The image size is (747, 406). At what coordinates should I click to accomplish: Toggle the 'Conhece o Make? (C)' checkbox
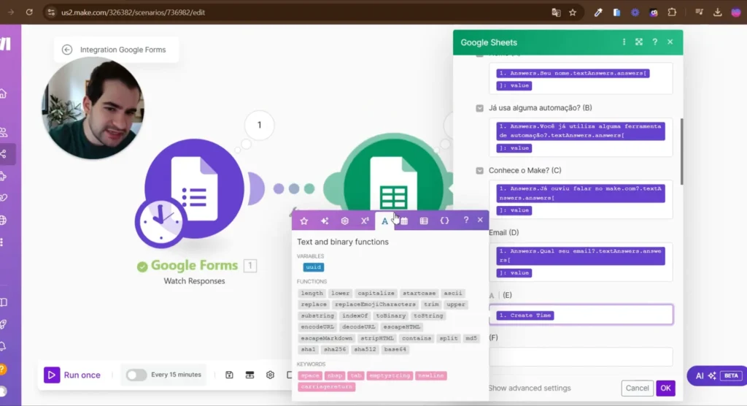click(x=480, y=171)
